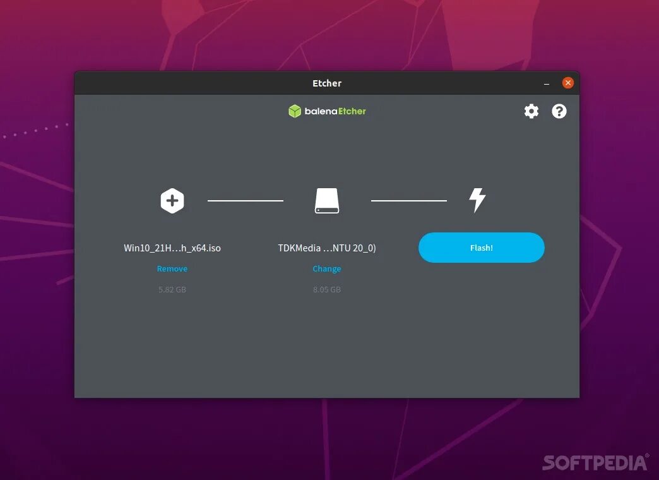Click the TDKMedia …NTU 20_0) drive name

pos(327,248)
